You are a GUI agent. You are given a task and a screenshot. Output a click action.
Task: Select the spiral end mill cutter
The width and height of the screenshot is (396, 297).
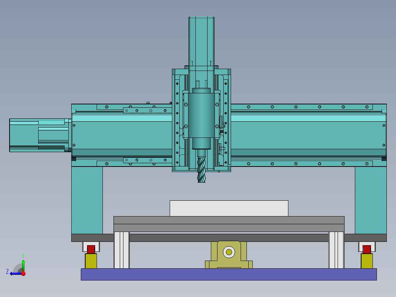[x=201, y=169]
